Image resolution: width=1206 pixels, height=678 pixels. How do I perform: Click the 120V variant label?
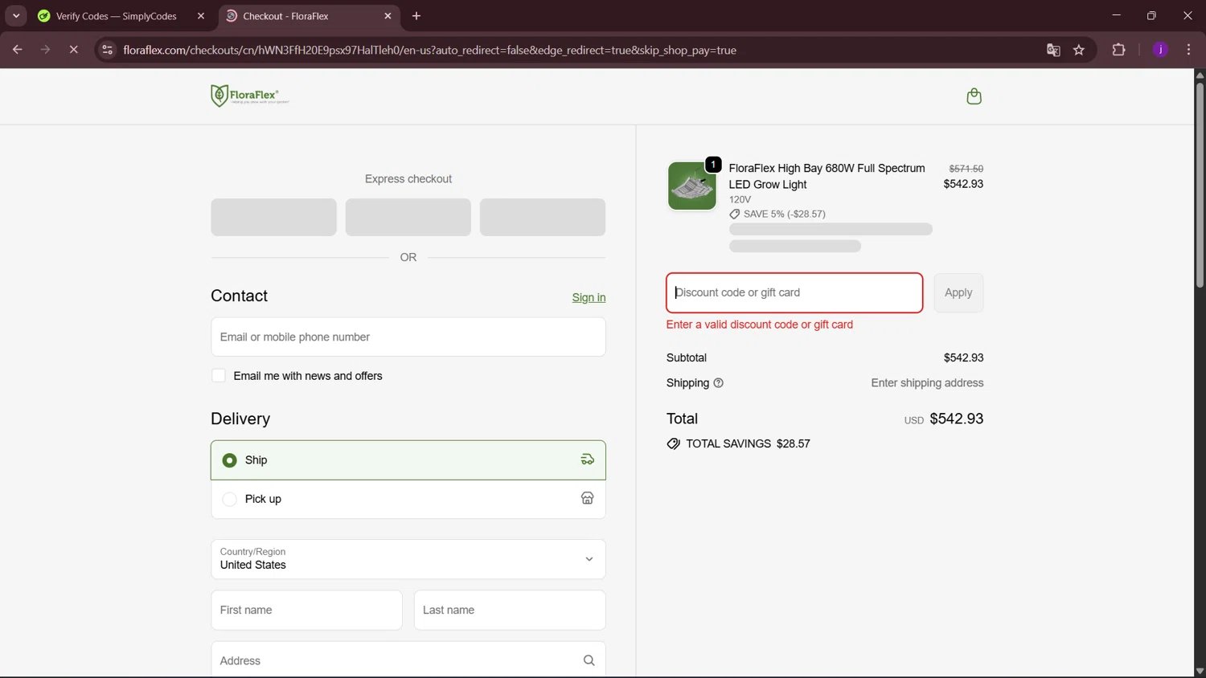(x=740, y=199)
